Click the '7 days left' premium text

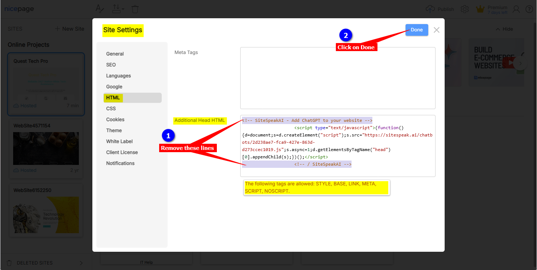[x=498, y=12]
